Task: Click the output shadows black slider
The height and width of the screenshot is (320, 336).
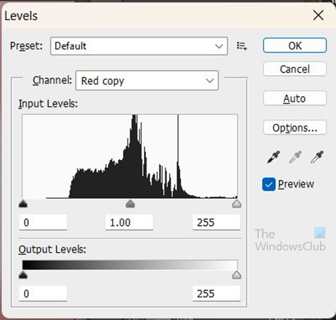Action: 23,275
